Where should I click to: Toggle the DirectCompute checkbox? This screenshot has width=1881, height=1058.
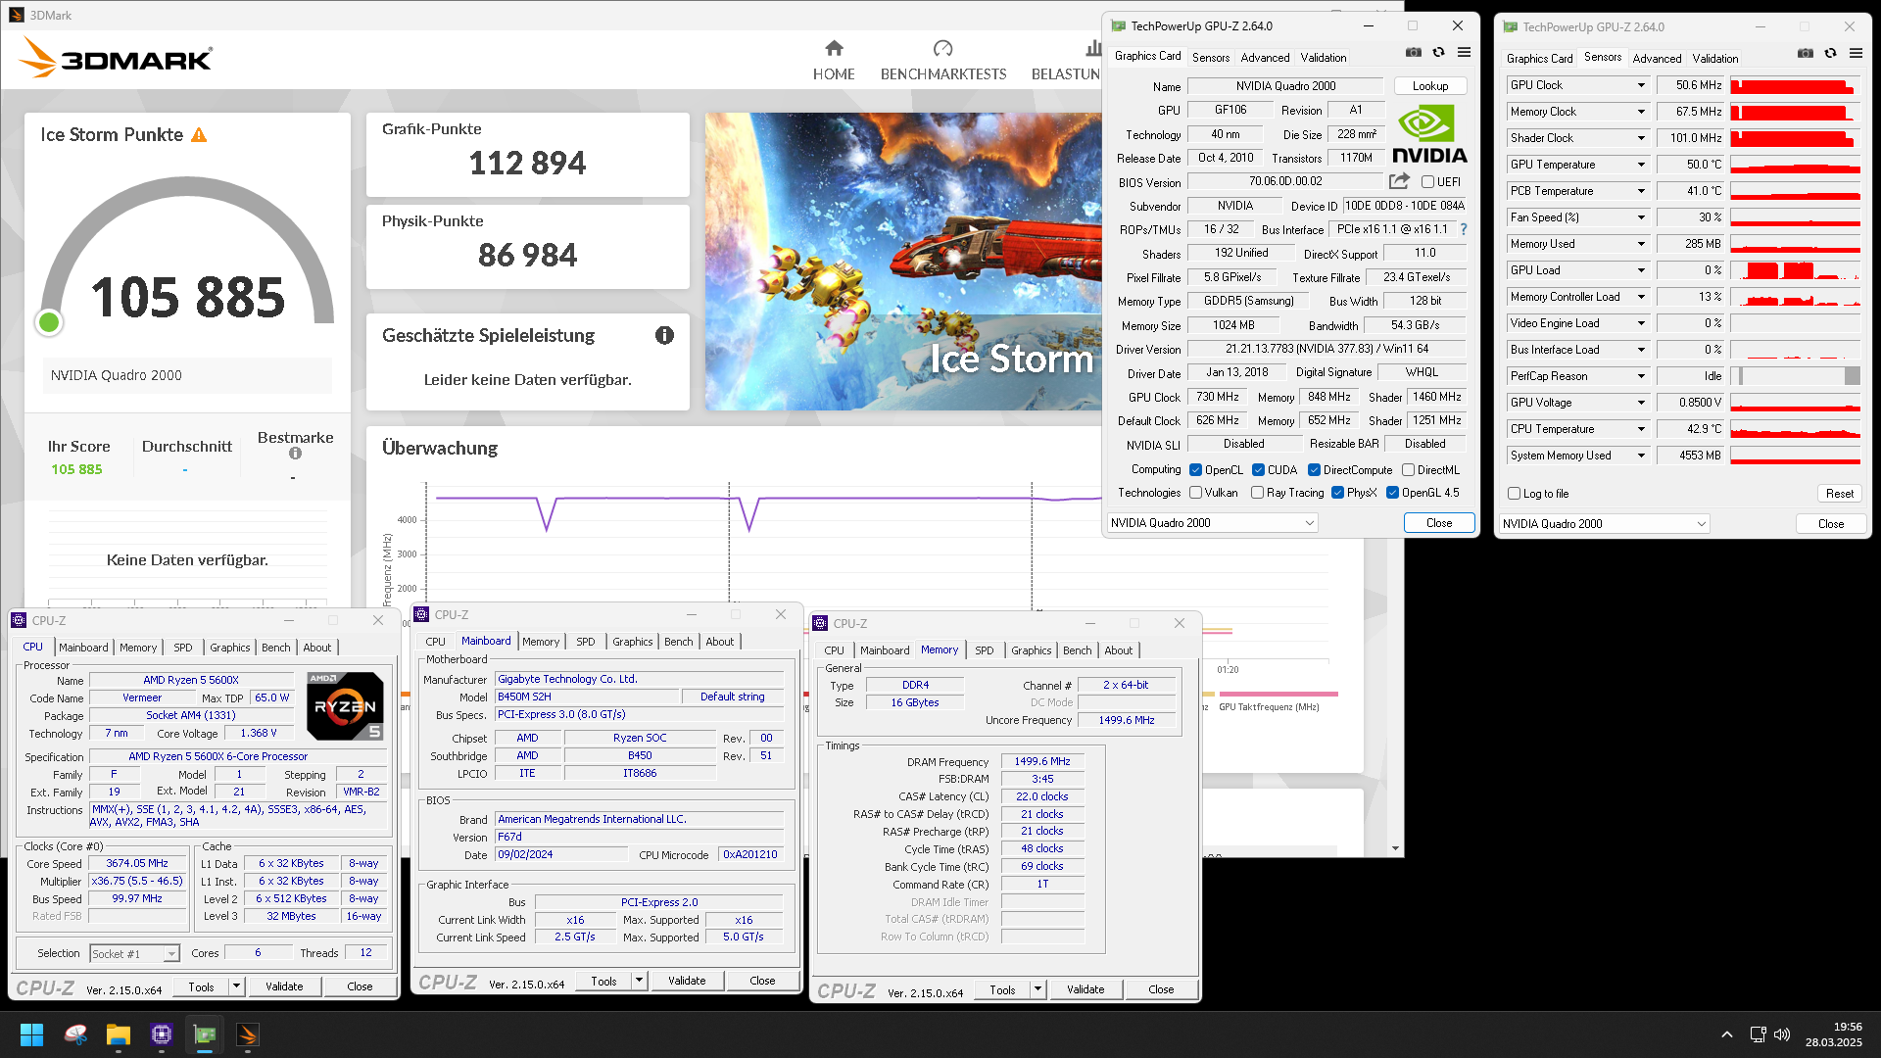click(1314, 470)
